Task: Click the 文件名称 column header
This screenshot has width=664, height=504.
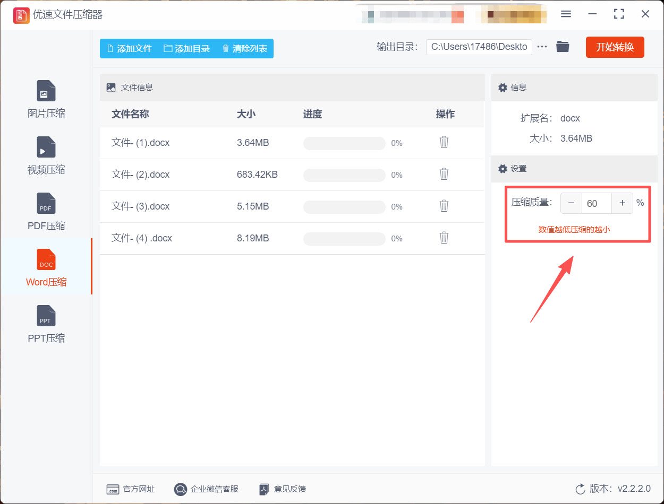Action: [x=130, y=114]
